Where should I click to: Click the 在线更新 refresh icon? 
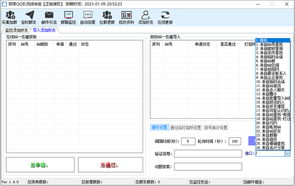pos(165,15)
